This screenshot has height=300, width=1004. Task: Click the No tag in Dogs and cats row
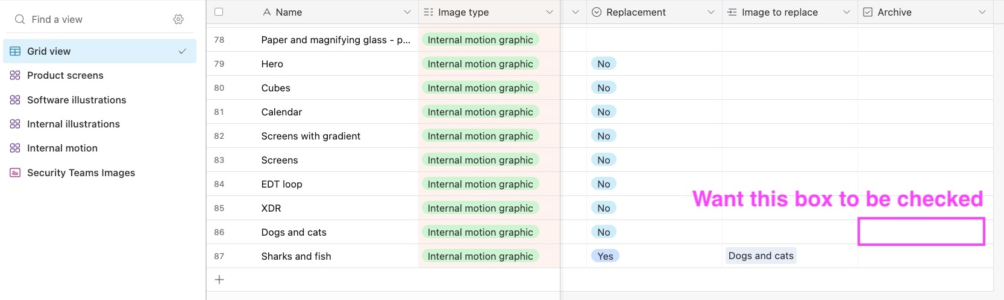(604, 232)
